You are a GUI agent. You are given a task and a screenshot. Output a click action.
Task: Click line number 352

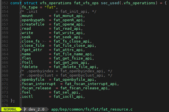coord(5,3)
